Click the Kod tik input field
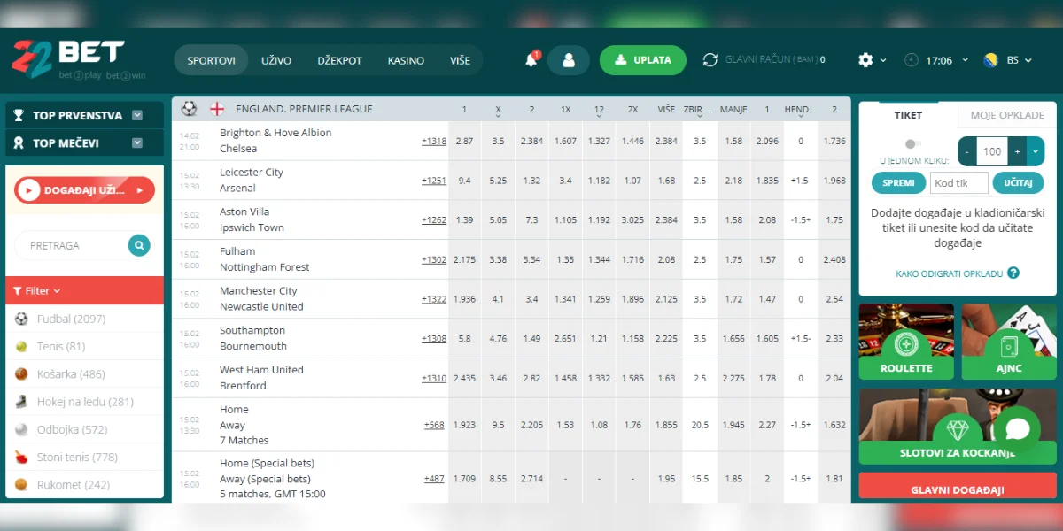Viewport: 1063px width, 531px height. pos(958,182)
